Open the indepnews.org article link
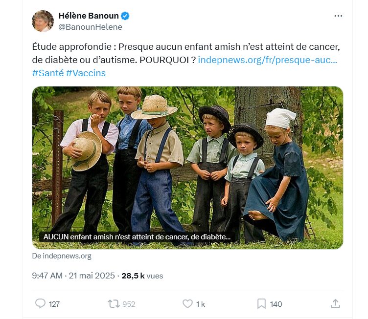This screenshot has width=368, height=319. point(268,60)
